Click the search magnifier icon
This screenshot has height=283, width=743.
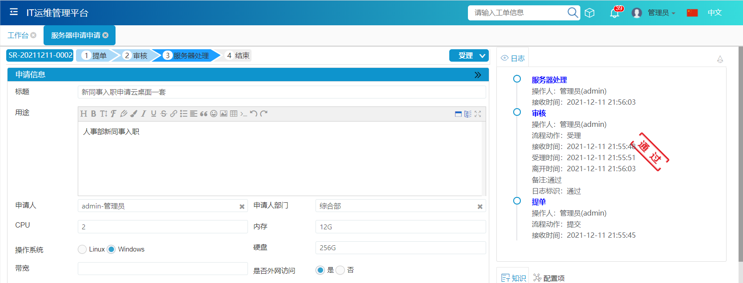[573, 12]
